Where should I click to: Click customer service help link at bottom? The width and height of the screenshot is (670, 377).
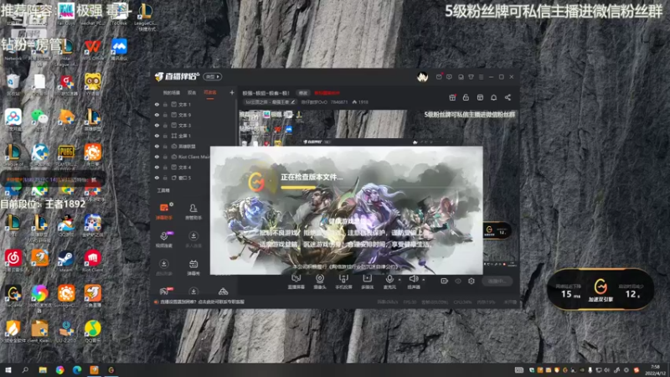[x=202, y=302]
